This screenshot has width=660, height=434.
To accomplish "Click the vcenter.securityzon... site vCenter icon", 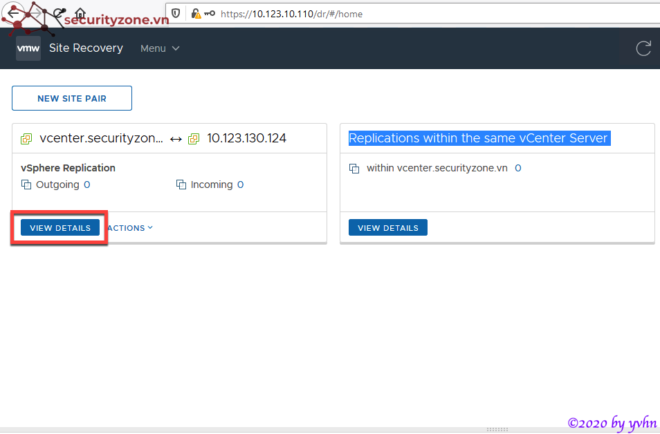I will pyautogui.click(x=26, y=139).
